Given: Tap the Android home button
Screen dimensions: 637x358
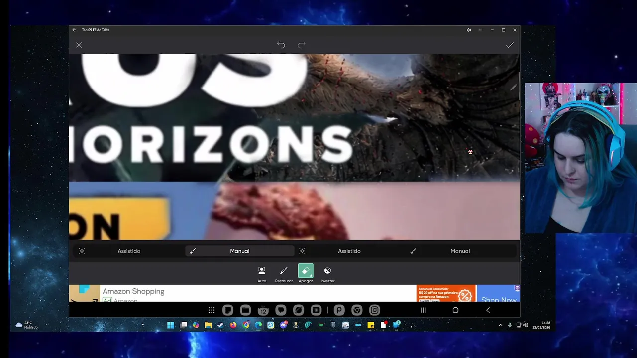Looking at the screenshot, I should click(x=455, y=310).
